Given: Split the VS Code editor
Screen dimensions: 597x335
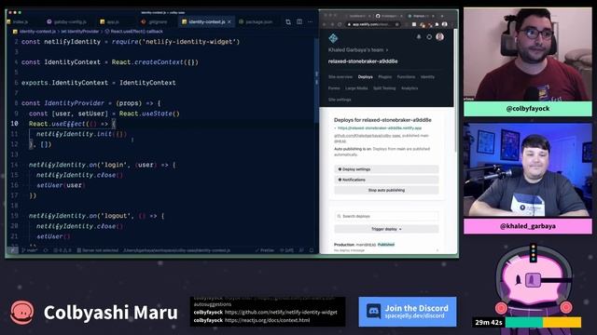Looking at the screenshot, I should pyautogui.click(x=299, y=22).
